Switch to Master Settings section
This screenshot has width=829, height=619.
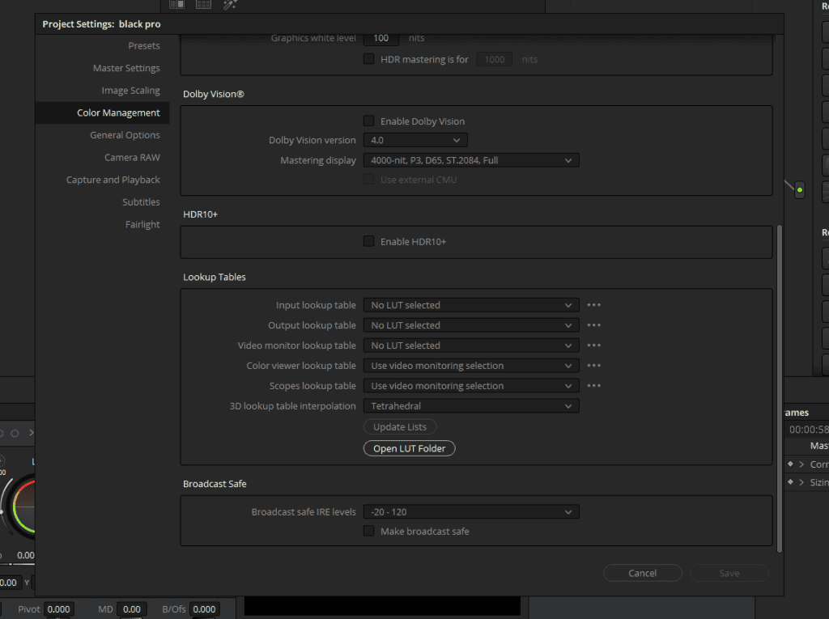(x=126, y=68)
